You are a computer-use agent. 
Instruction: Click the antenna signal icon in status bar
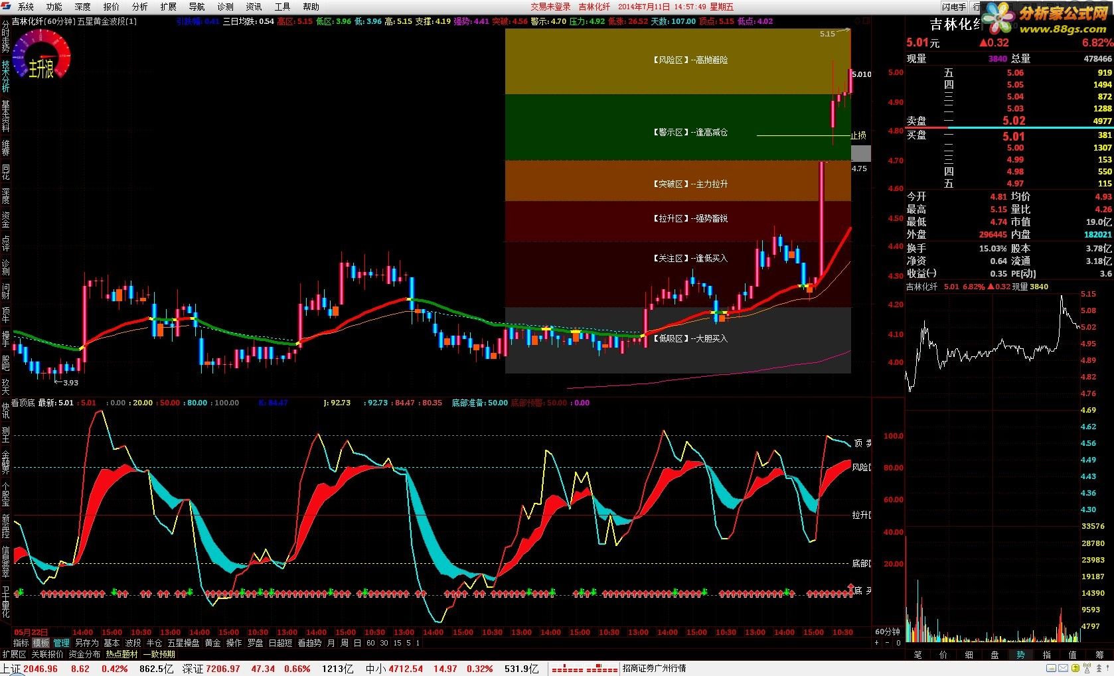(x=1087, y=668)
